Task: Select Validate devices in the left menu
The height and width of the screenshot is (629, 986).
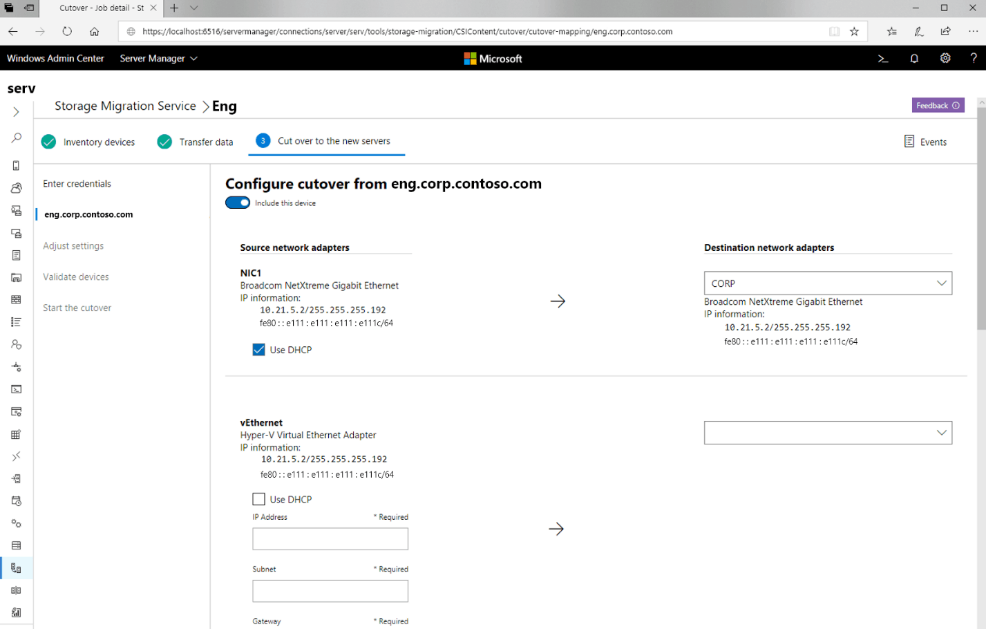Action: pos(76,276)
